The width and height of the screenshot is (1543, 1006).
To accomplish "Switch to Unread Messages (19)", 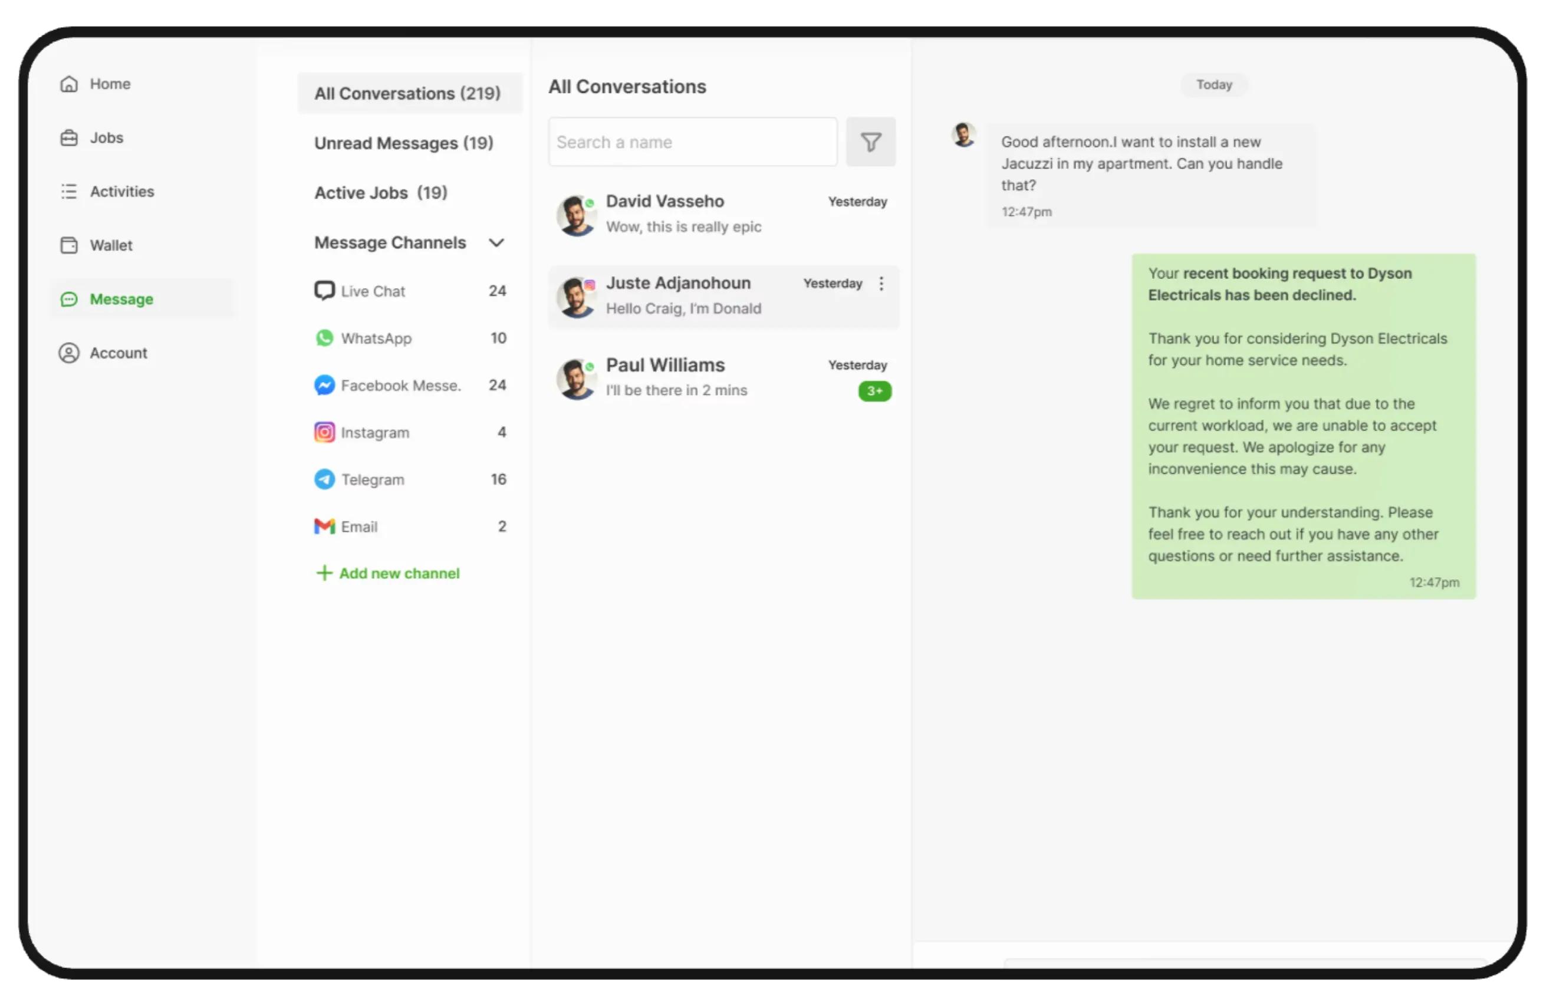I will coord(403,143).
